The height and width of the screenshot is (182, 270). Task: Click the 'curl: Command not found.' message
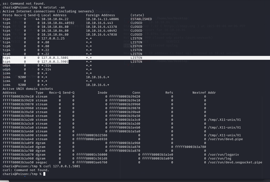pos(26,170)
